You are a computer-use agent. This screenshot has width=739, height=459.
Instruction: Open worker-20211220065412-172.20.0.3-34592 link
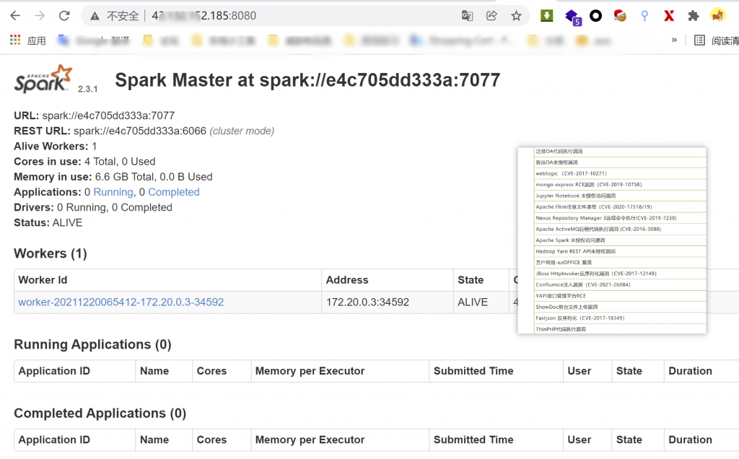[121, 302]
